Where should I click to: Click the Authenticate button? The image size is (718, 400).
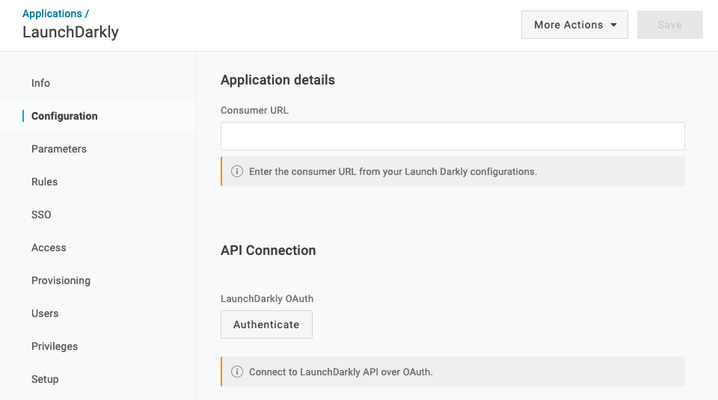[266, 324]
